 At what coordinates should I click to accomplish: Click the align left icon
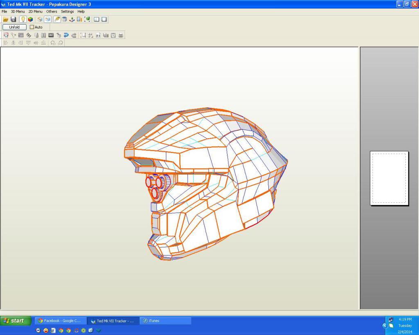6,43
